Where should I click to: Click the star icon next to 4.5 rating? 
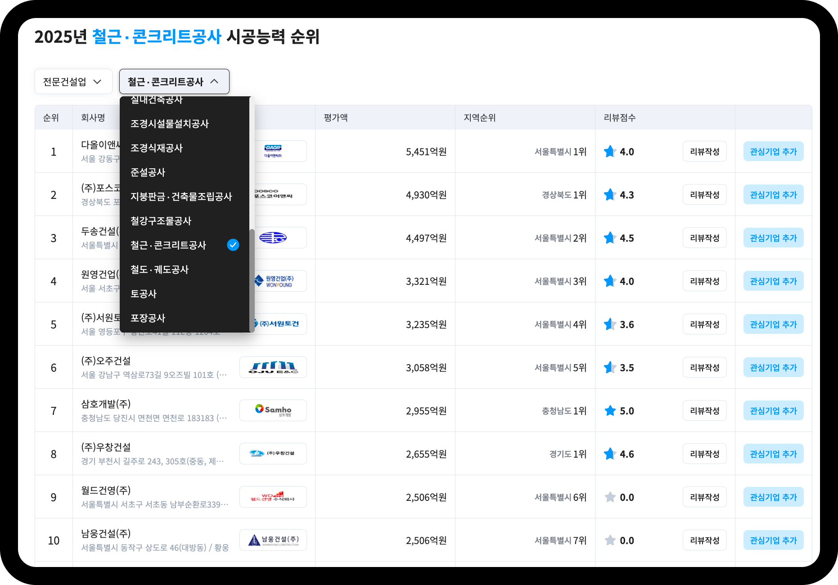pyautogui.click(x=610, y=238)
